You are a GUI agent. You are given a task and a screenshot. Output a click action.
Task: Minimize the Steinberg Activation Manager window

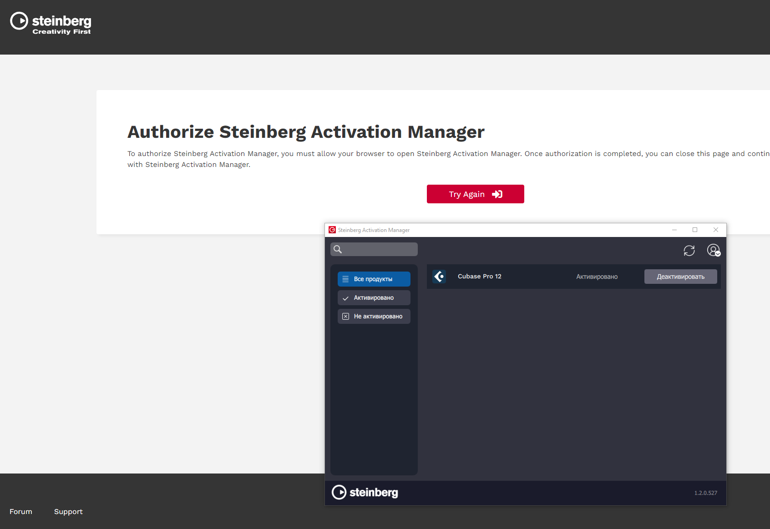(x=674, y=230)
